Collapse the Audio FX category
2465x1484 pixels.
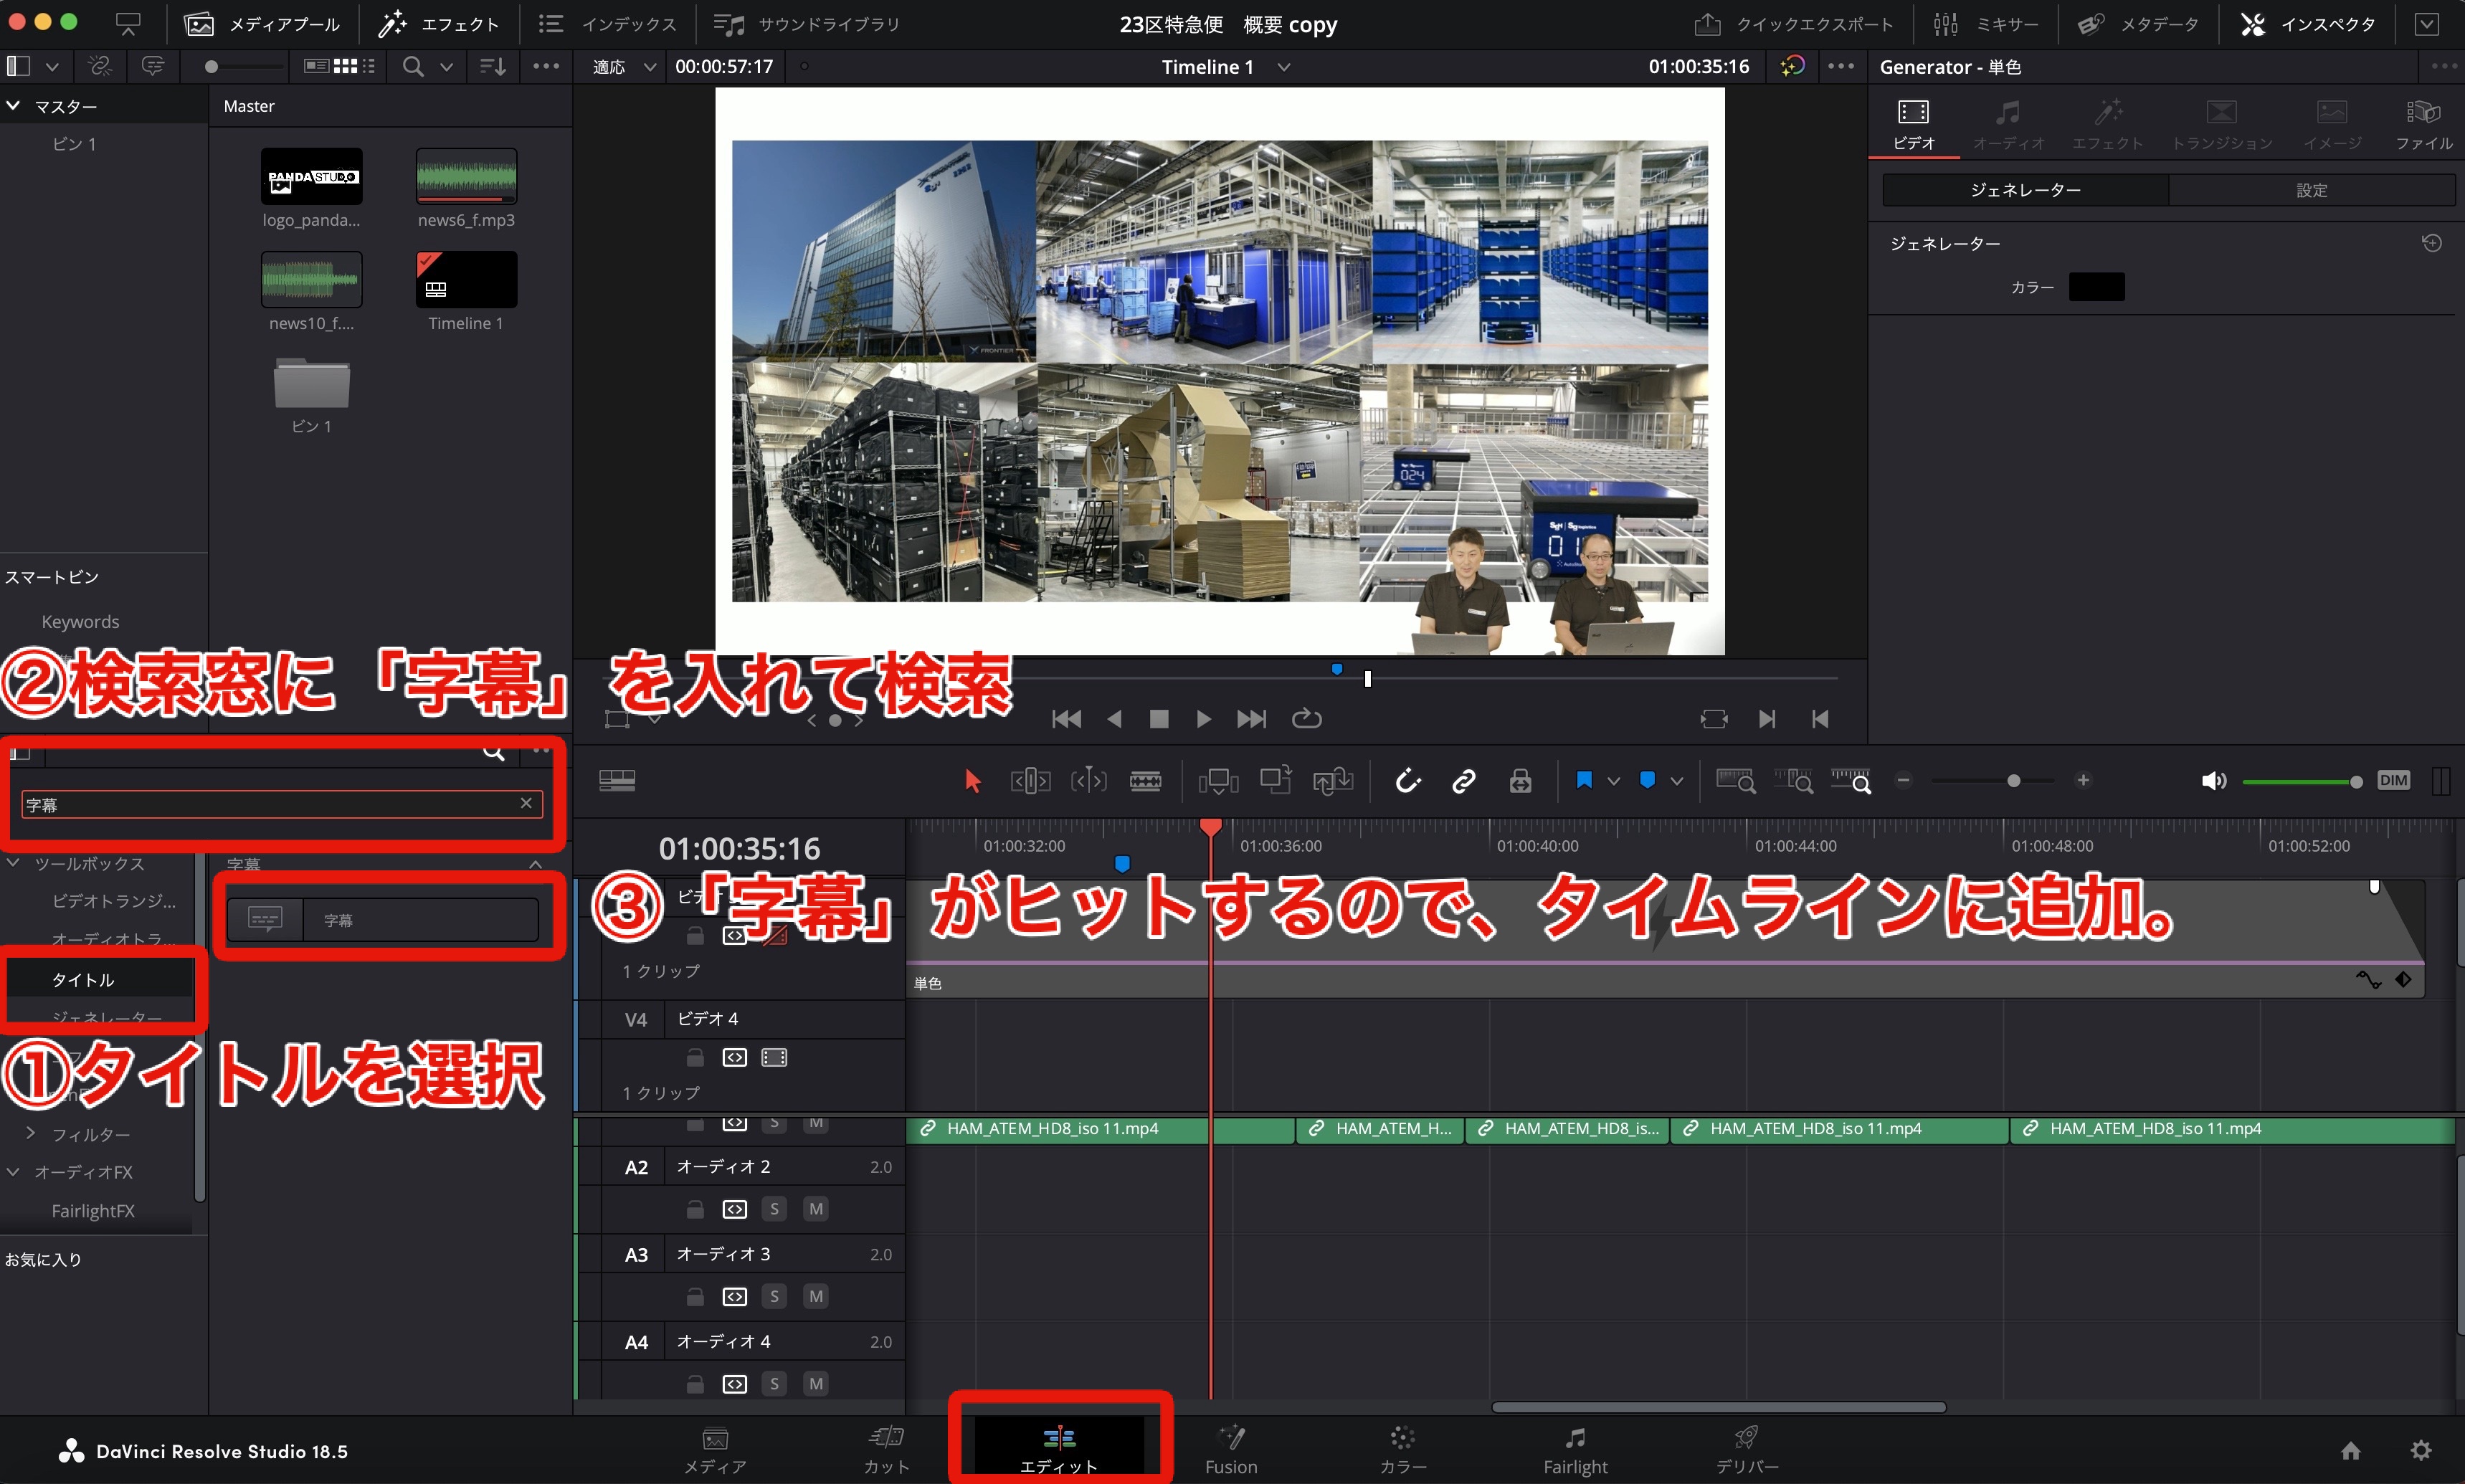tap(13, 1171)
